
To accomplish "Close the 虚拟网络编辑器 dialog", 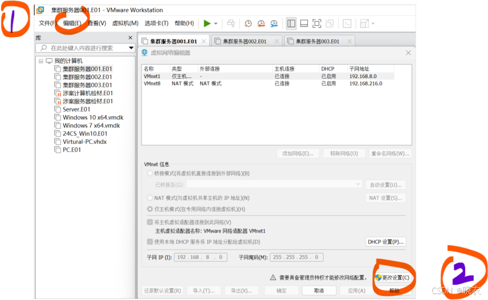I will pyautogui.click(x=408, y=53).
